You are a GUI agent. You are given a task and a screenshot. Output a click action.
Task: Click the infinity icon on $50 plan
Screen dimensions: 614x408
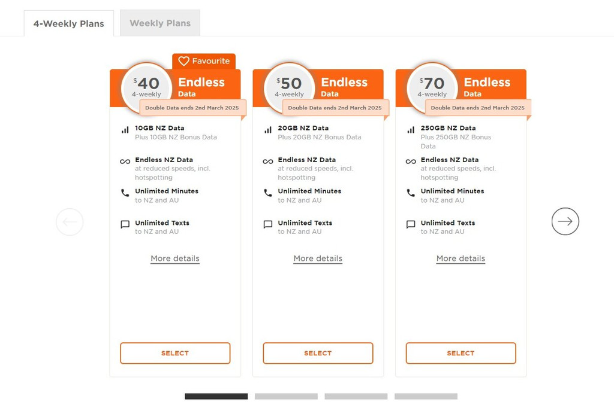pyautogui.click(x=268, y=162)
